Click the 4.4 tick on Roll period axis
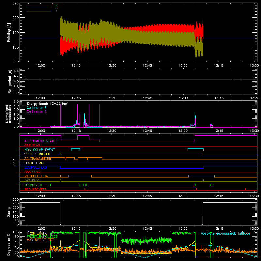The height and width of the screenshot is (261, 261). [16, 71]
